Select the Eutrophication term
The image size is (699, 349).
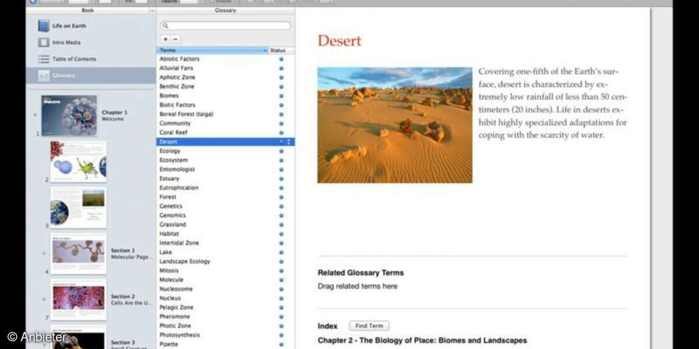pos(179,188)
